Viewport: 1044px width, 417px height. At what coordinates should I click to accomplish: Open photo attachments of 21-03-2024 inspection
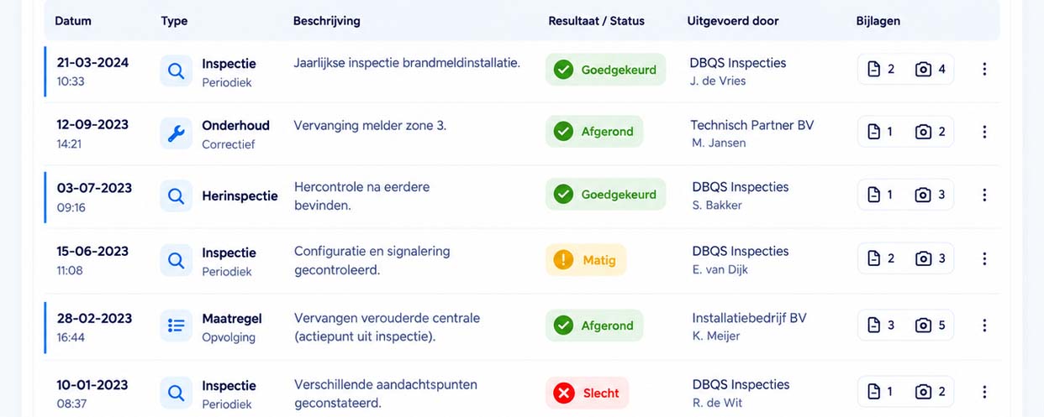tap(931, 70)
